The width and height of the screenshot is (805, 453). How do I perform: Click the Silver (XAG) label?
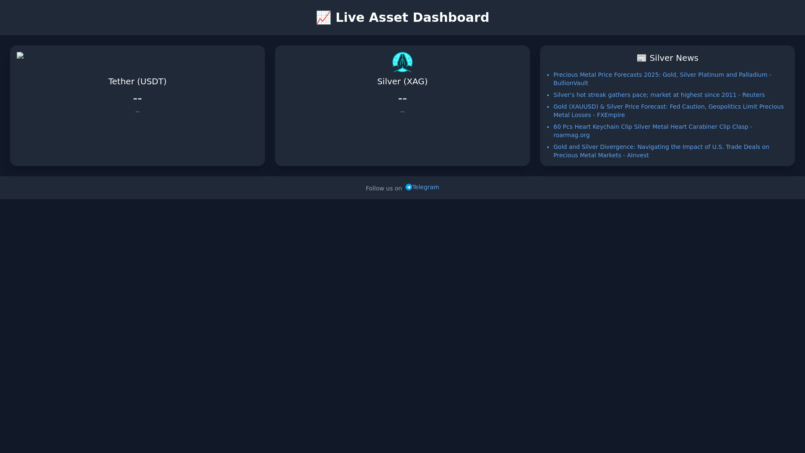(x=402, y=81)
